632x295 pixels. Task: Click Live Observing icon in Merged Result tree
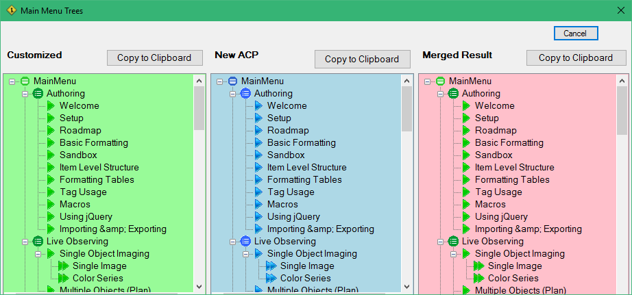(x=453, y=242)
